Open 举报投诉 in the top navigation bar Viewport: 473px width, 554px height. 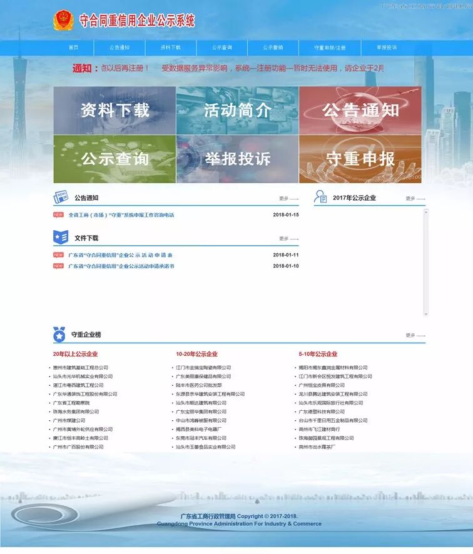(x=387, y=48)
